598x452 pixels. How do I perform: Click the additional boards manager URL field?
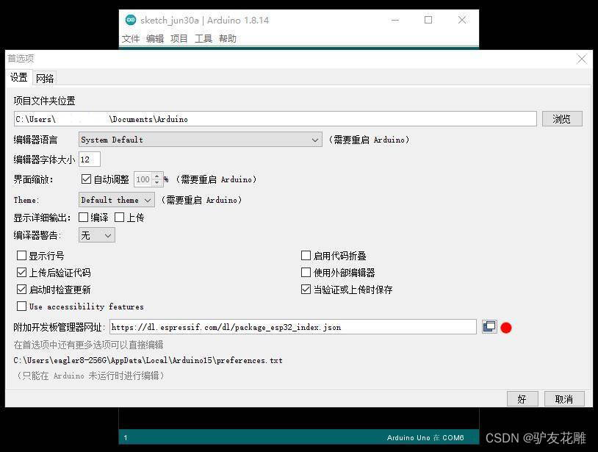coord(293,327)
